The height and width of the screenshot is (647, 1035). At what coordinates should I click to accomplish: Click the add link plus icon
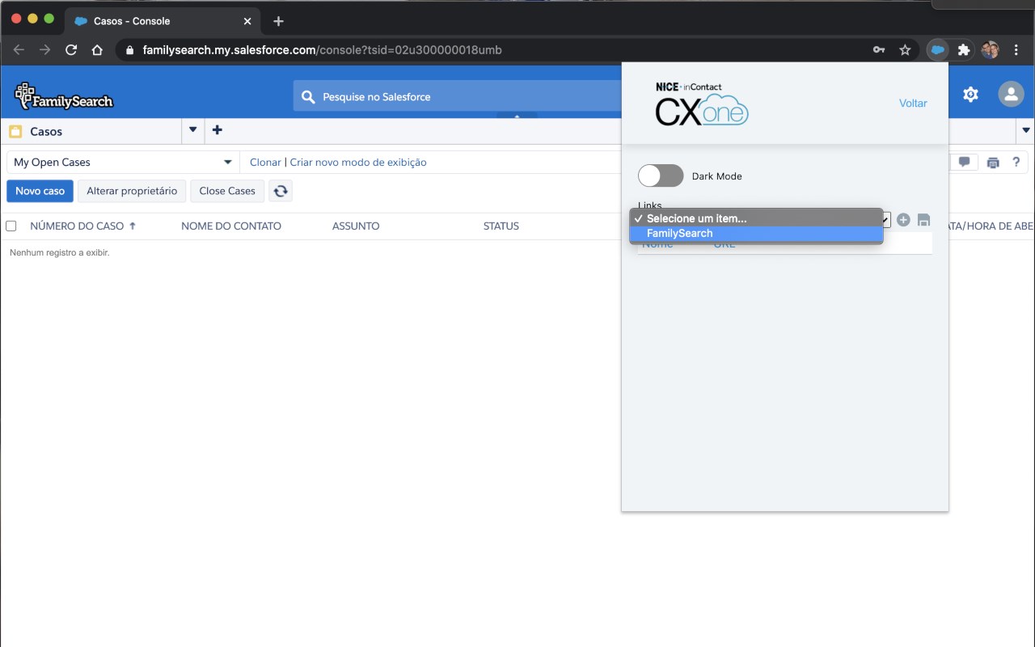coord(903,219)
